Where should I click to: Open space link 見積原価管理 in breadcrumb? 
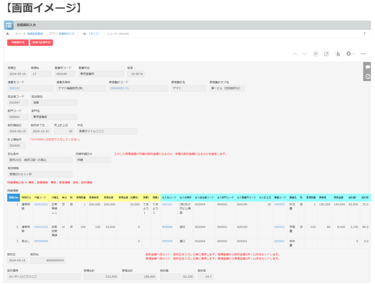(35, 34)
